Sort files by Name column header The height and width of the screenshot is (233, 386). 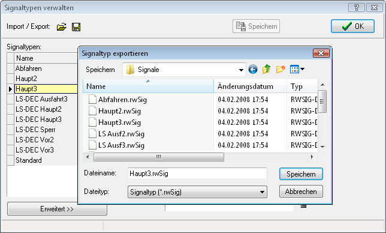click(x=149, y=86)
